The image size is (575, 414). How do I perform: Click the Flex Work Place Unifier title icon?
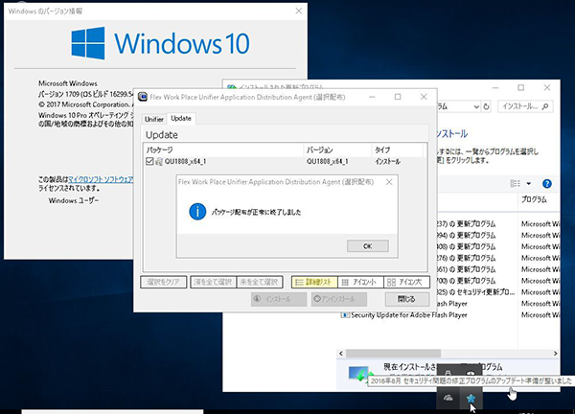pyautogui.click(x=142, y=97)
